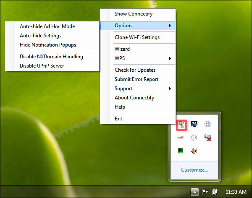Viewport: 252px width, 198px height.
Task: Open the Customize... link in tray popup
Action: (194, 170)
